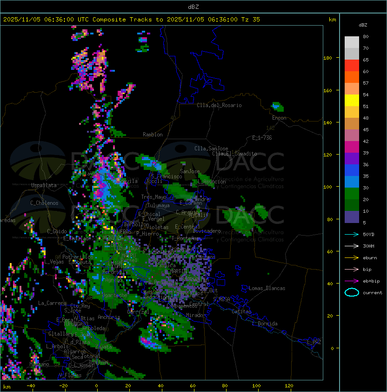
Task: Pick the light blue swatch above 30 in legend
Action: click(352, 182)
